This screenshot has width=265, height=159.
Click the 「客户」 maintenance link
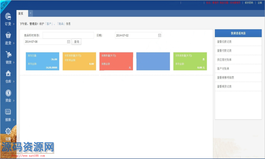[x=49, y=24]
